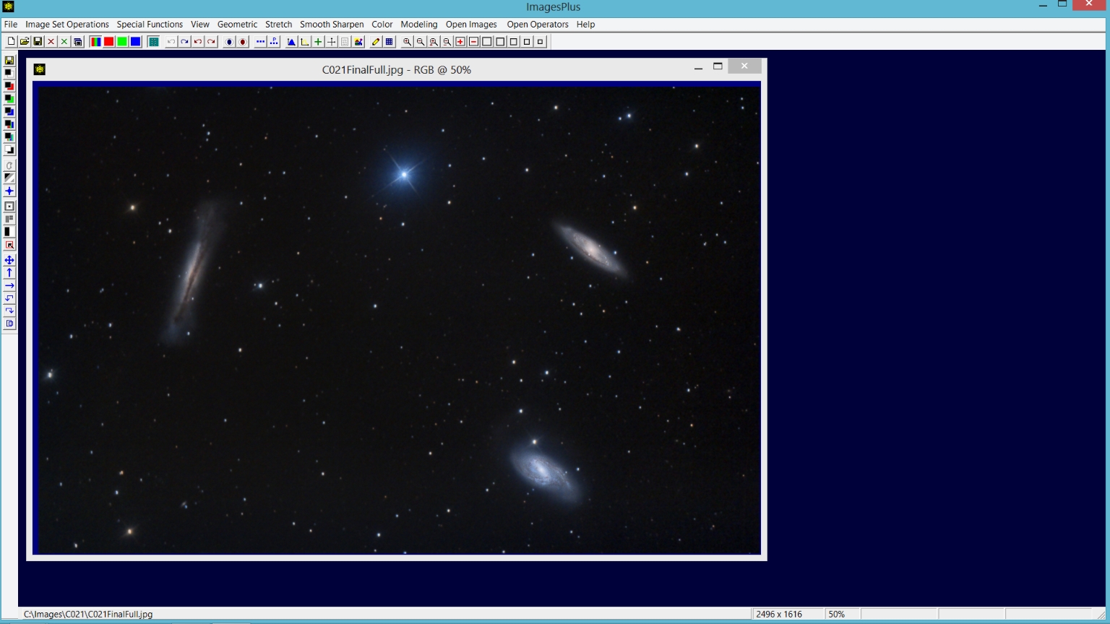The image size is (1110, 624).
Task: Click diagonal gradient icon in left toolbar
Action: (9, 178)
